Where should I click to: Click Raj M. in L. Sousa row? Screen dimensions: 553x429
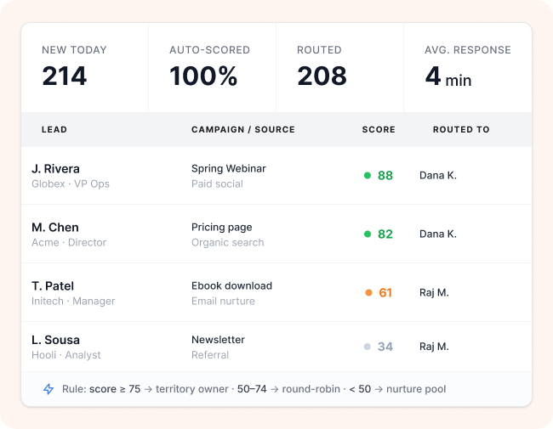pos(434,347)
